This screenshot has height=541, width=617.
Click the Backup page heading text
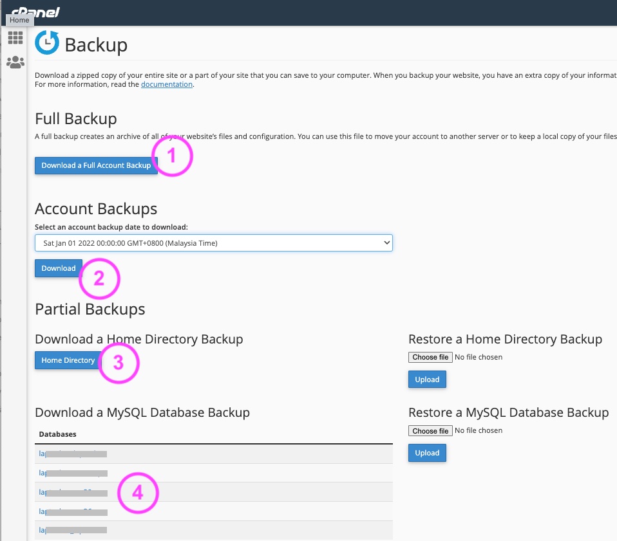[96, 45]
